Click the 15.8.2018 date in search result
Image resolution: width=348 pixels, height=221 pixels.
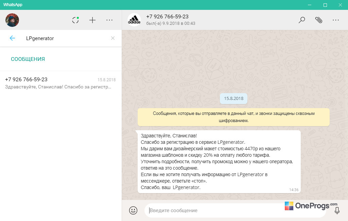[x=106, y=80]
